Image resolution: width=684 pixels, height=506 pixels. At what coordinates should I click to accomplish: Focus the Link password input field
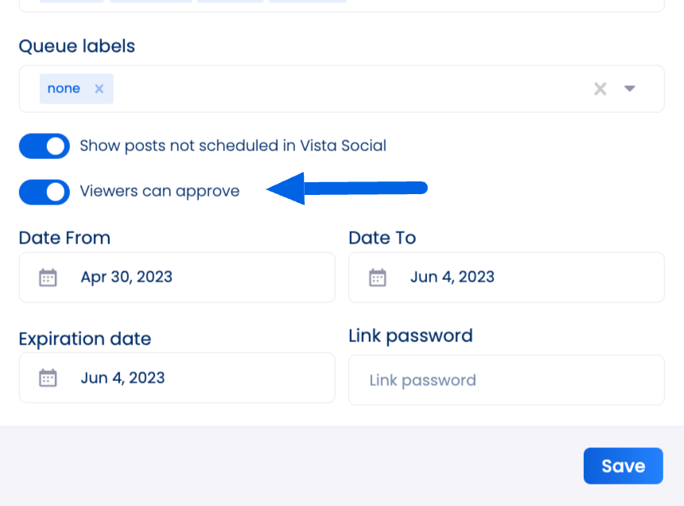click(x=507, y=380)
